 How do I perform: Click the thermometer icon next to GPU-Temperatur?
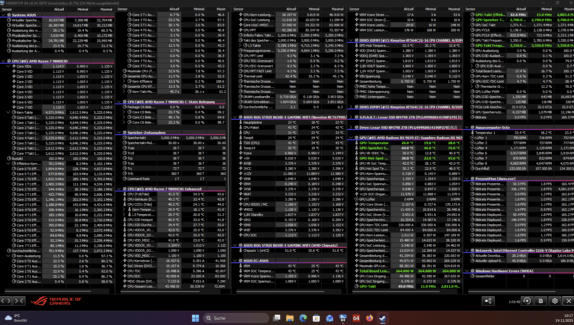click(x=357, y=143)
